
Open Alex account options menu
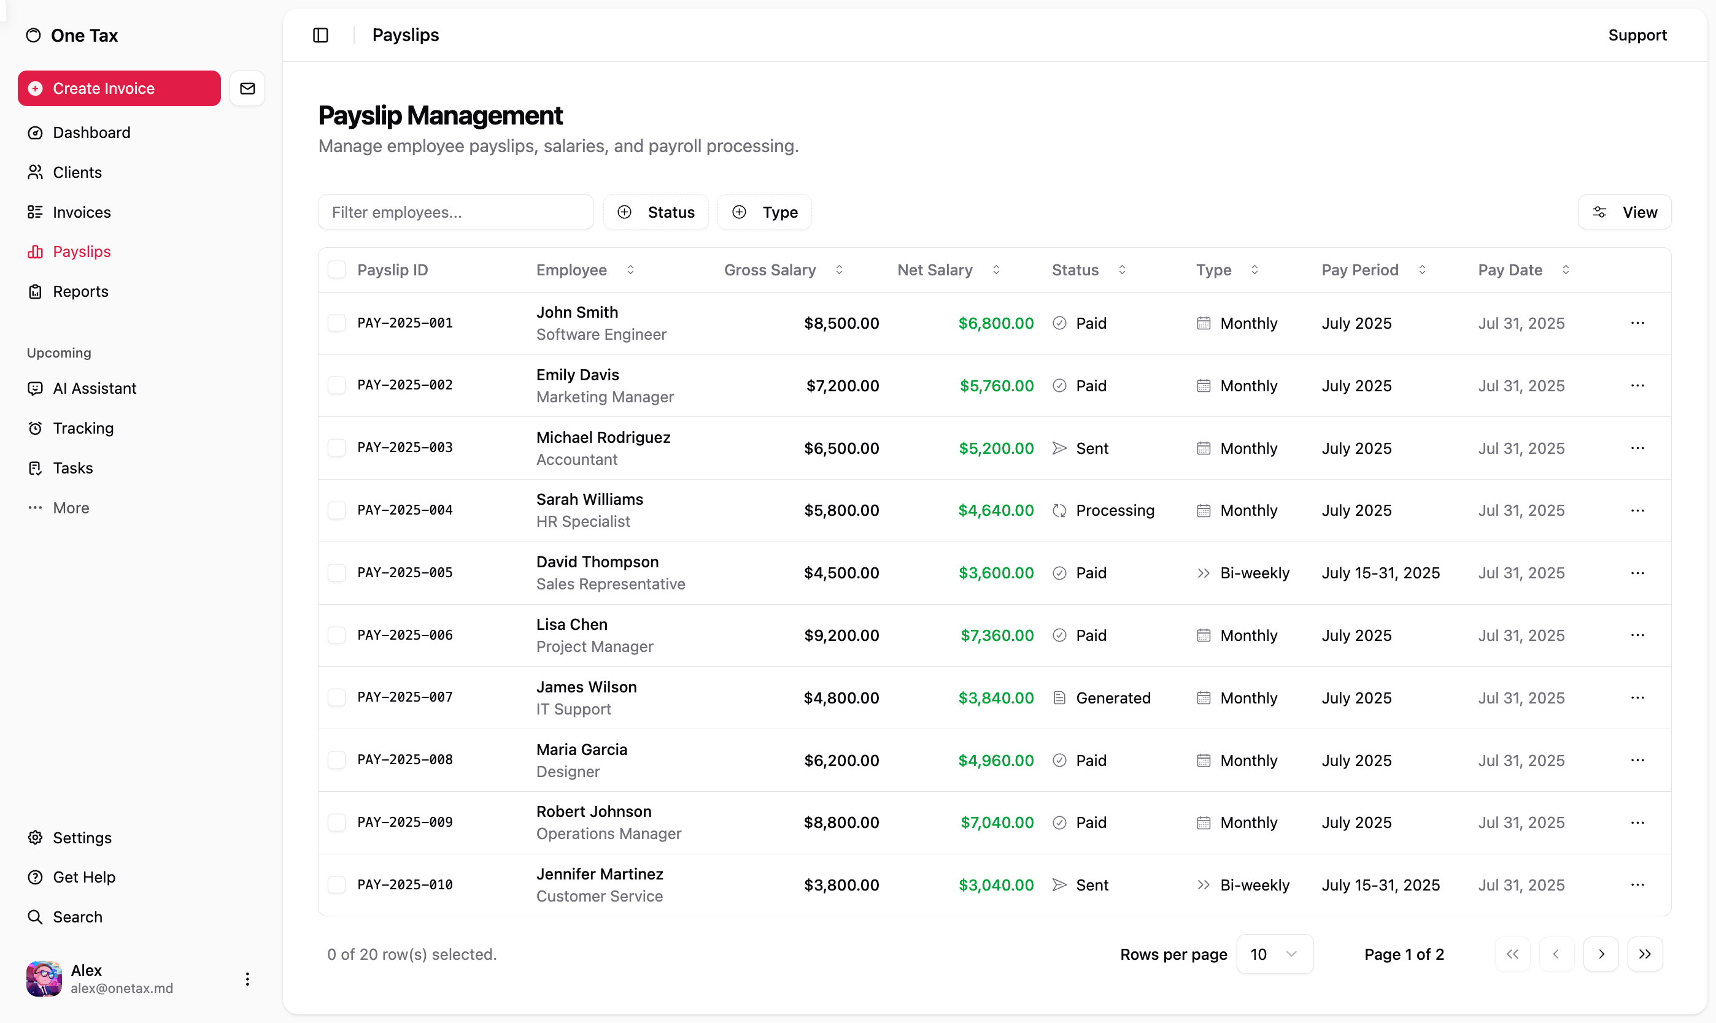point(247,979)
